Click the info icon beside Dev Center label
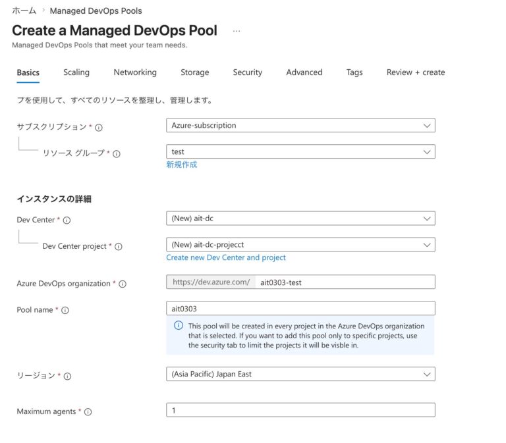506x443 pixels. click(67, 221)
